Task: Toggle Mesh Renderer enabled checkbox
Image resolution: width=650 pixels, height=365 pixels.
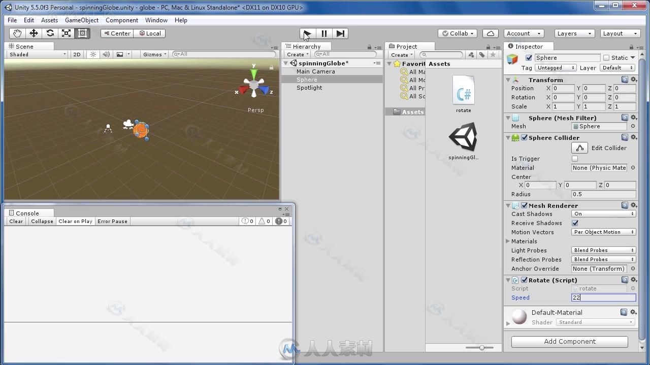Action: [x=524, y=205]
